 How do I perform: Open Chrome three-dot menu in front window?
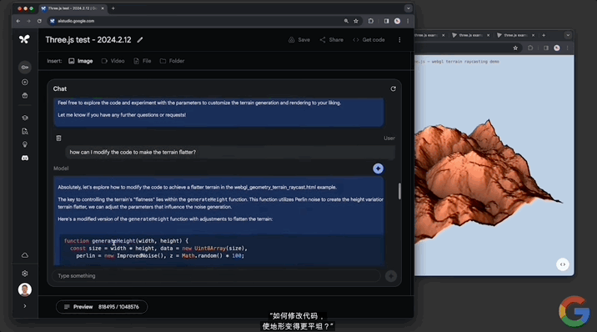tap(408, 21)
